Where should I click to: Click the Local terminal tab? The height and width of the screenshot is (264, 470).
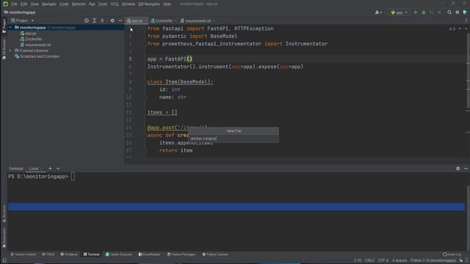point(34,169)
